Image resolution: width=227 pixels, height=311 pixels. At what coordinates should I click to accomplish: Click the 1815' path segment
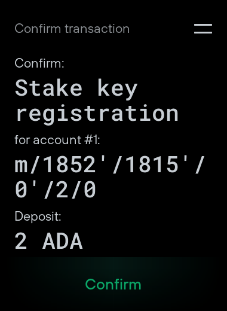[157, 164]
